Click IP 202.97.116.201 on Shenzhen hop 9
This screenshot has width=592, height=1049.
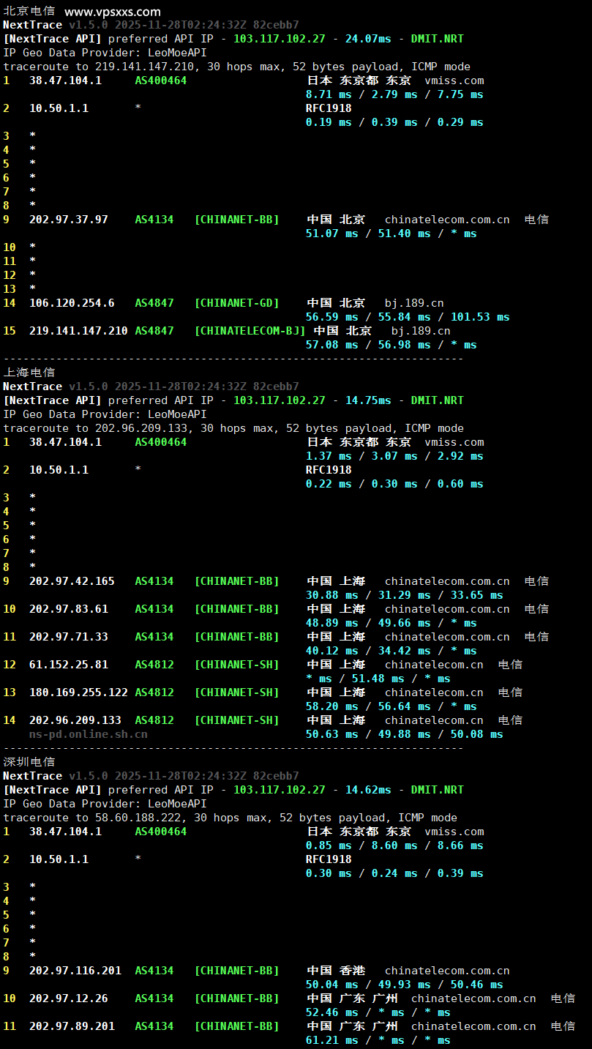(78, 970)
